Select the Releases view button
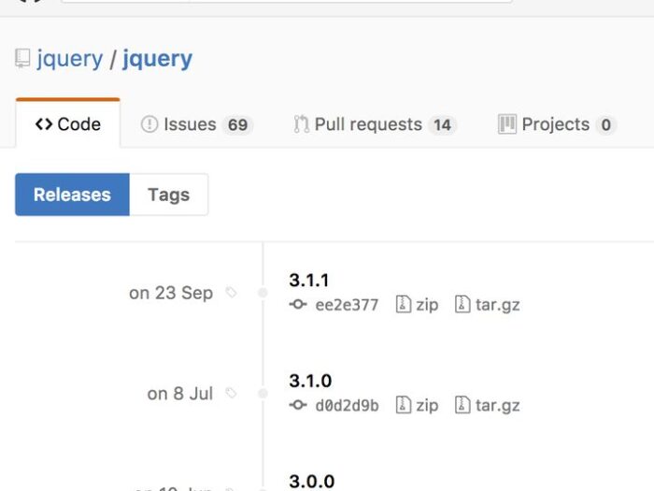 72,195
